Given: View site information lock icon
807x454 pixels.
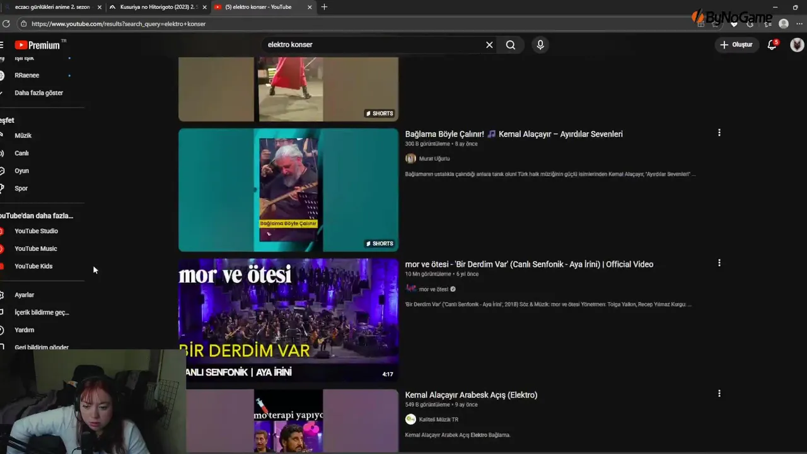Looking at the screenshot, I should [23, 23].
